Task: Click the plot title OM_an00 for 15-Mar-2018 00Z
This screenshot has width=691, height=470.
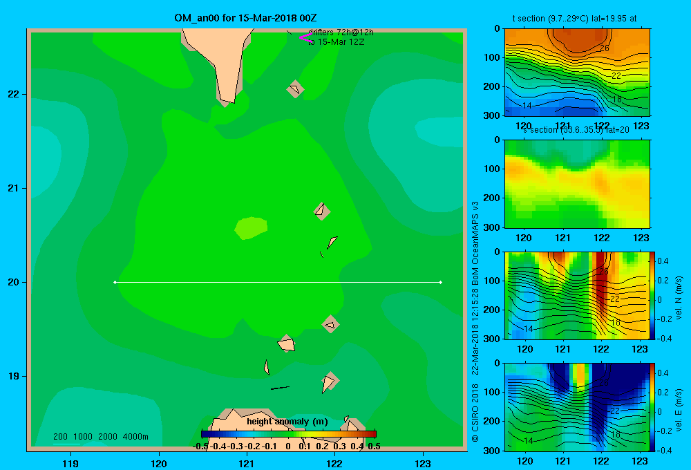Action: 245,18
